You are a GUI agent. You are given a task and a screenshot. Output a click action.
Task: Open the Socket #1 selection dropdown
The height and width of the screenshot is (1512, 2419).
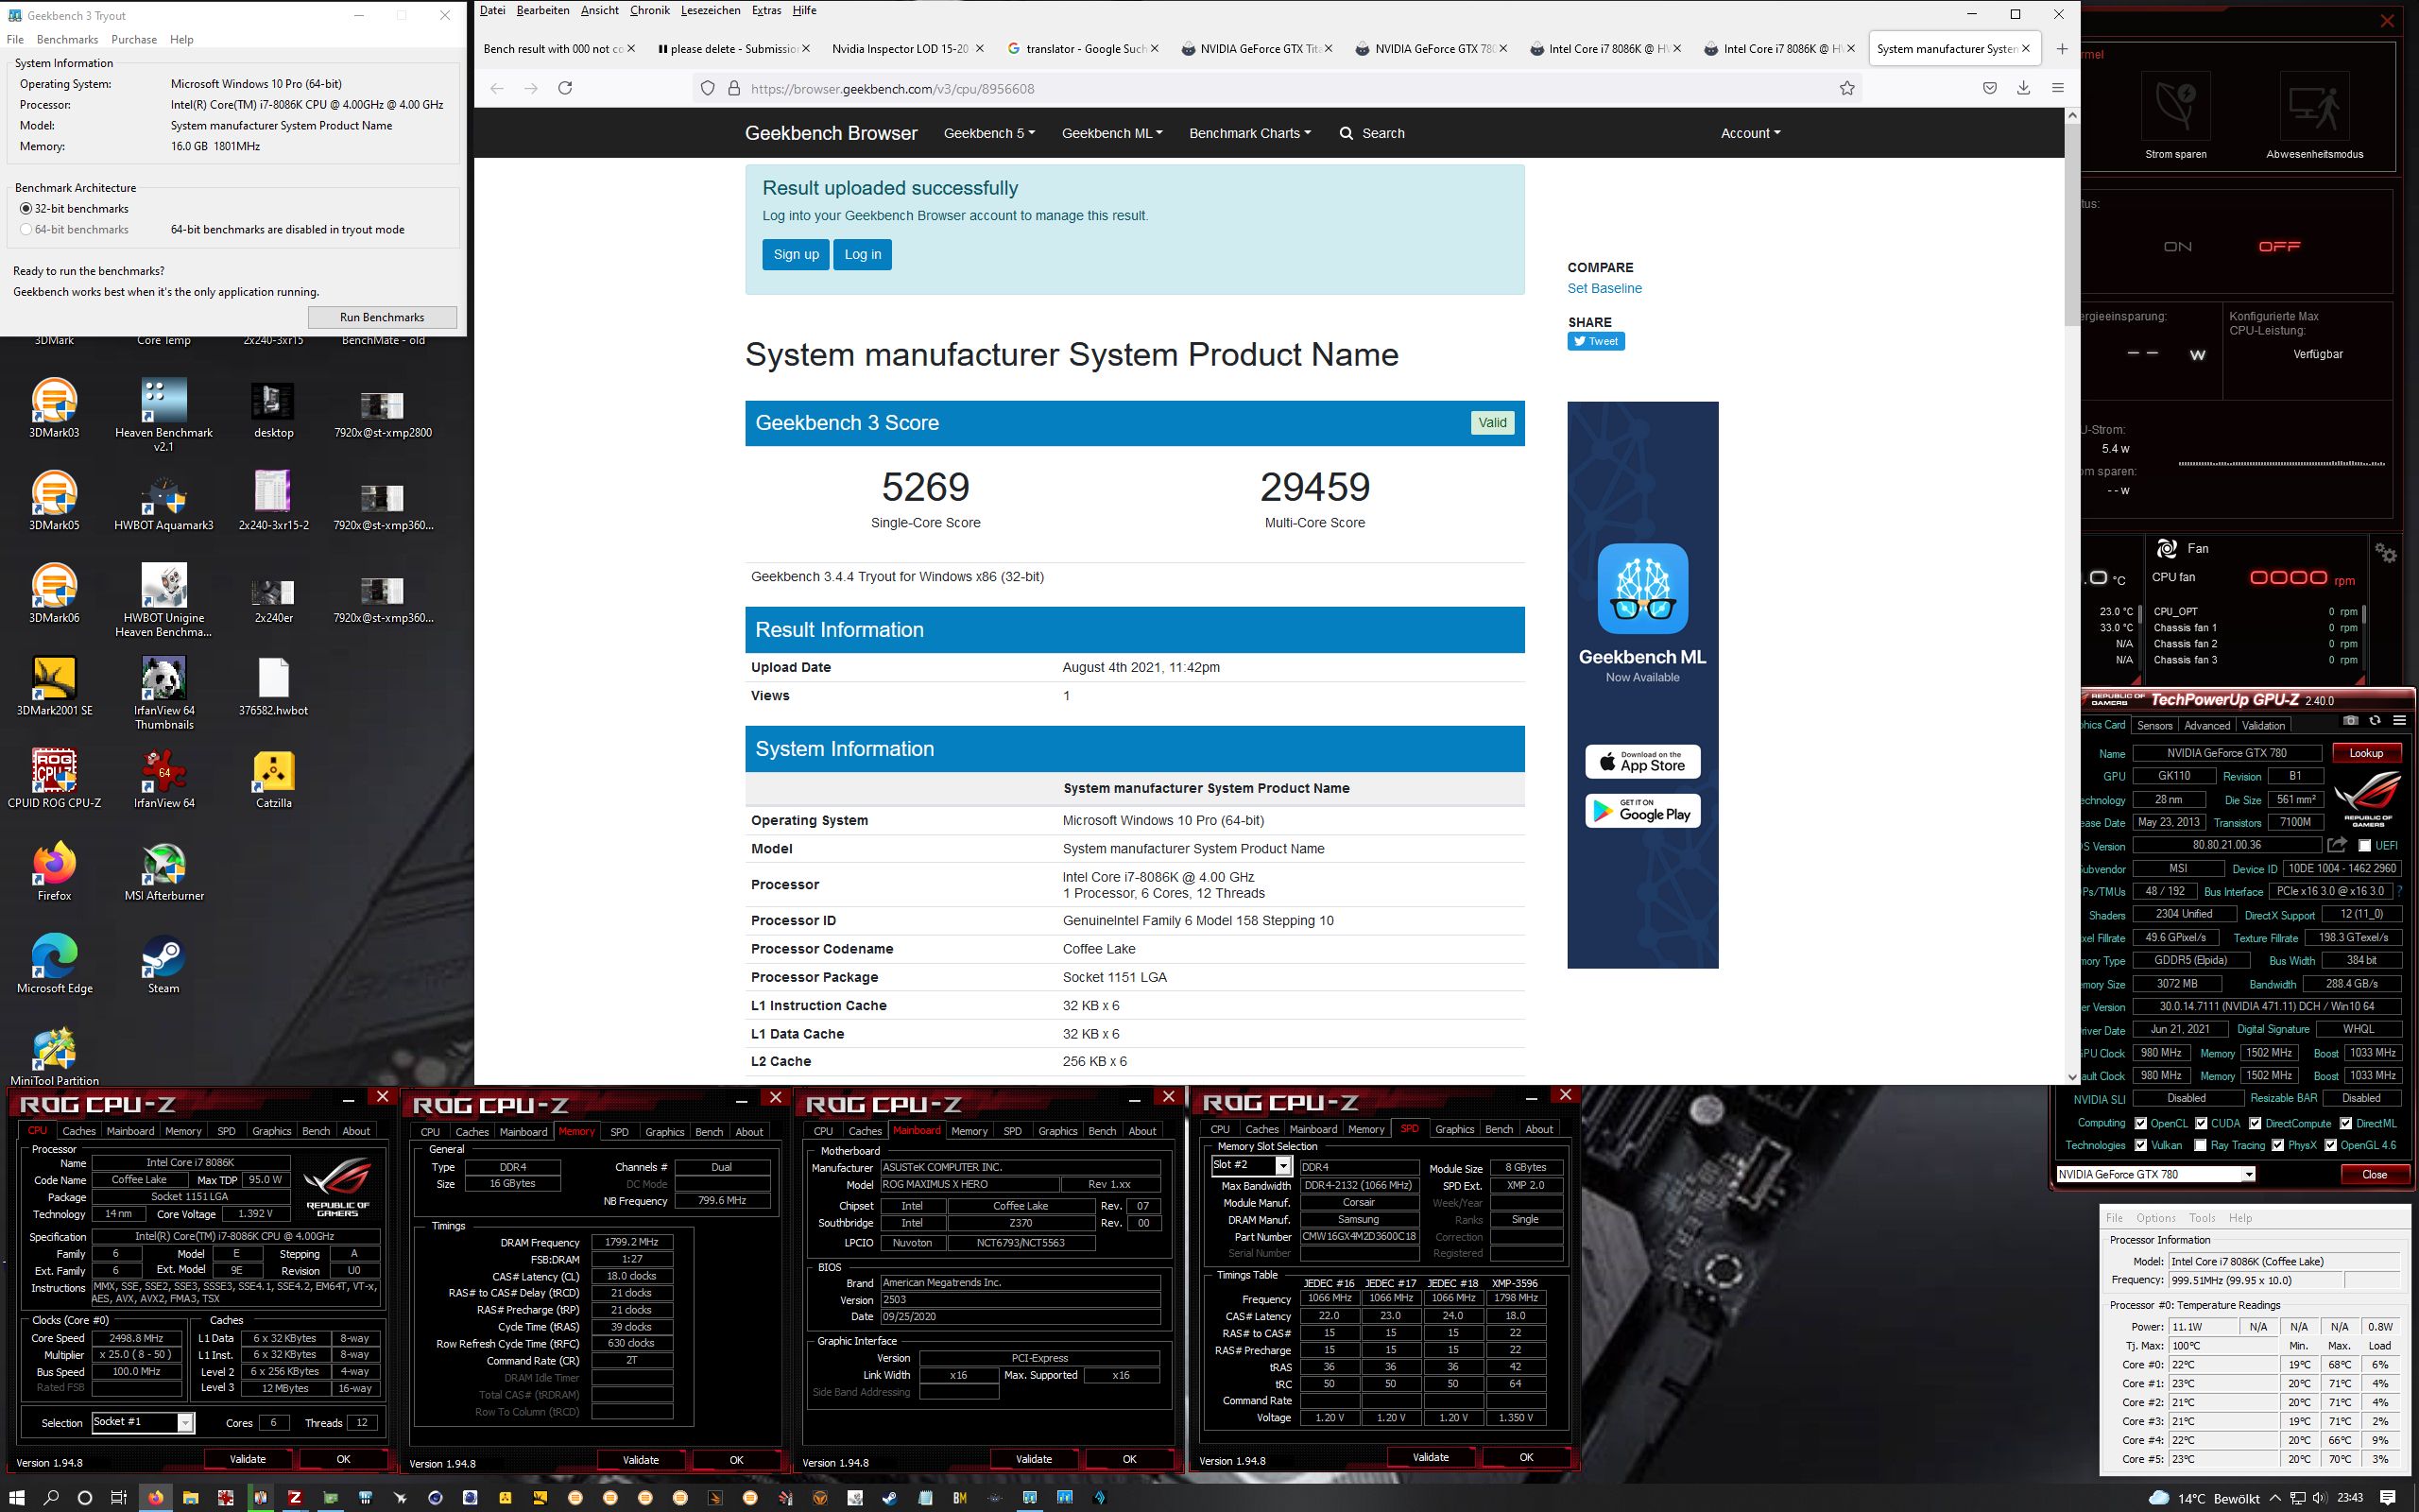tap(142, 1422)
